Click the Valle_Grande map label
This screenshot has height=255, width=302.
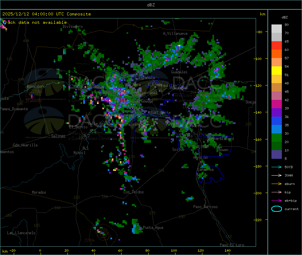coord(100,124)
